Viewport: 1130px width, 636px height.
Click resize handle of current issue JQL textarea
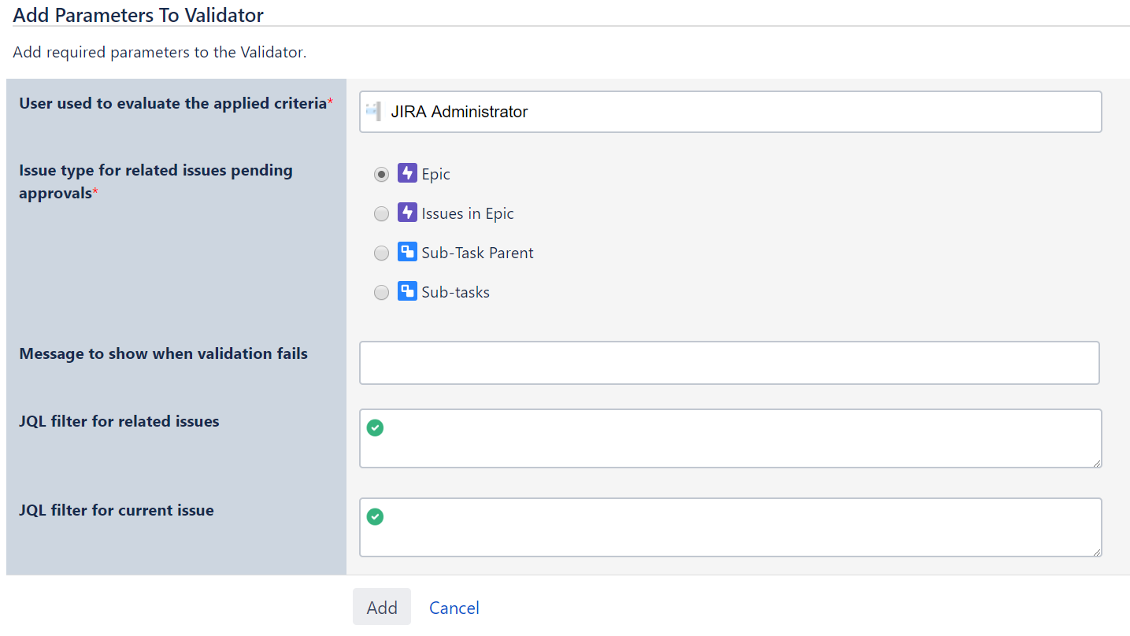[1097, 553]
